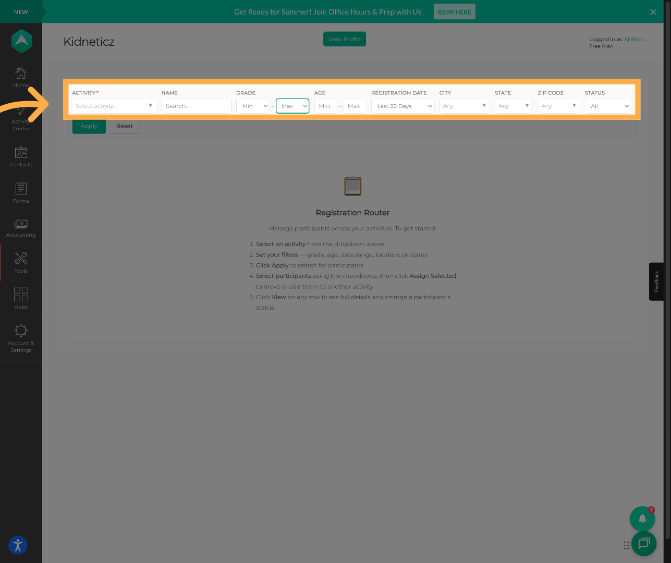Open the State dropdown

[514, 106]
